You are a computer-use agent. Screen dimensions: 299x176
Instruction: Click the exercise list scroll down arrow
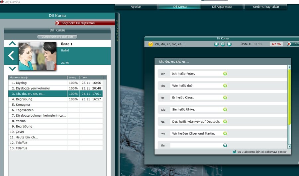coord(289,147)
